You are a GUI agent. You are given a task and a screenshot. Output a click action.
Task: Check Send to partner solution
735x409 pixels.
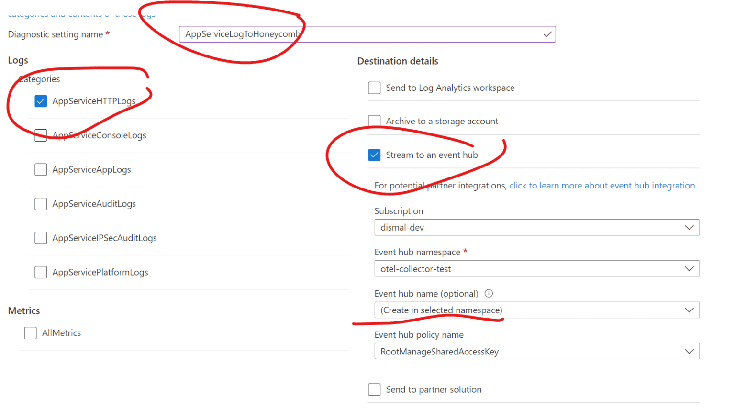374,389
